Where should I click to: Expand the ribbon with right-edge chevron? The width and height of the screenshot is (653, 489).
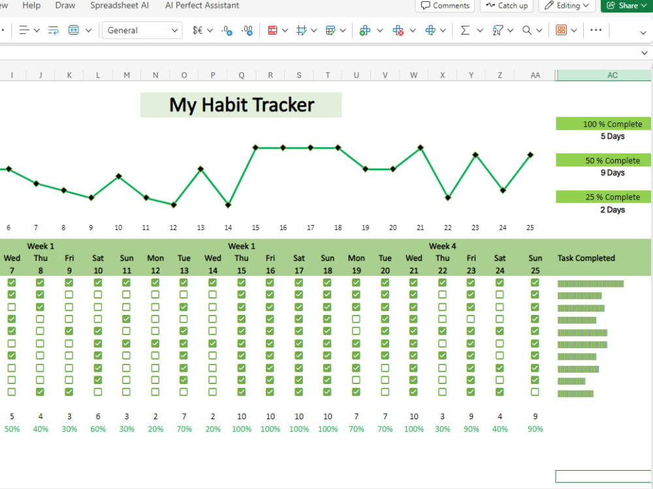643,33
